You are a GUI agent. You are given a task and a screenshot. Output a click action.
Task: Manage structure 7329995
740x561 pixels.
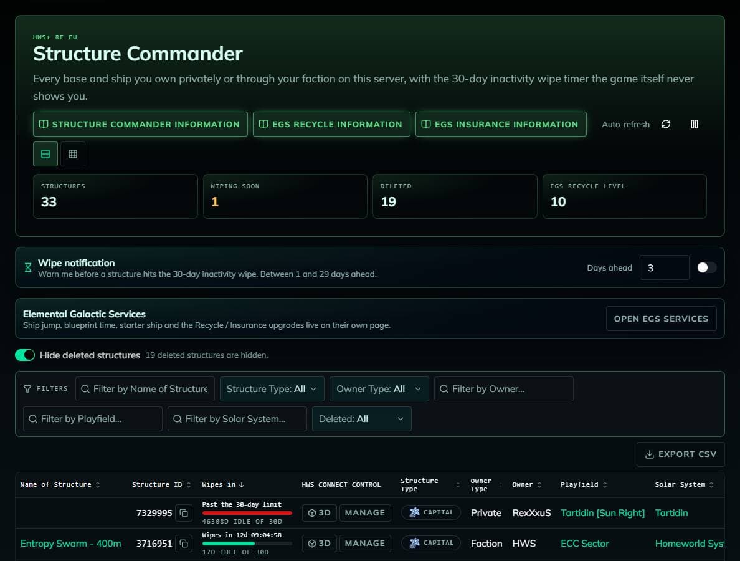click(x=365, y=513)
